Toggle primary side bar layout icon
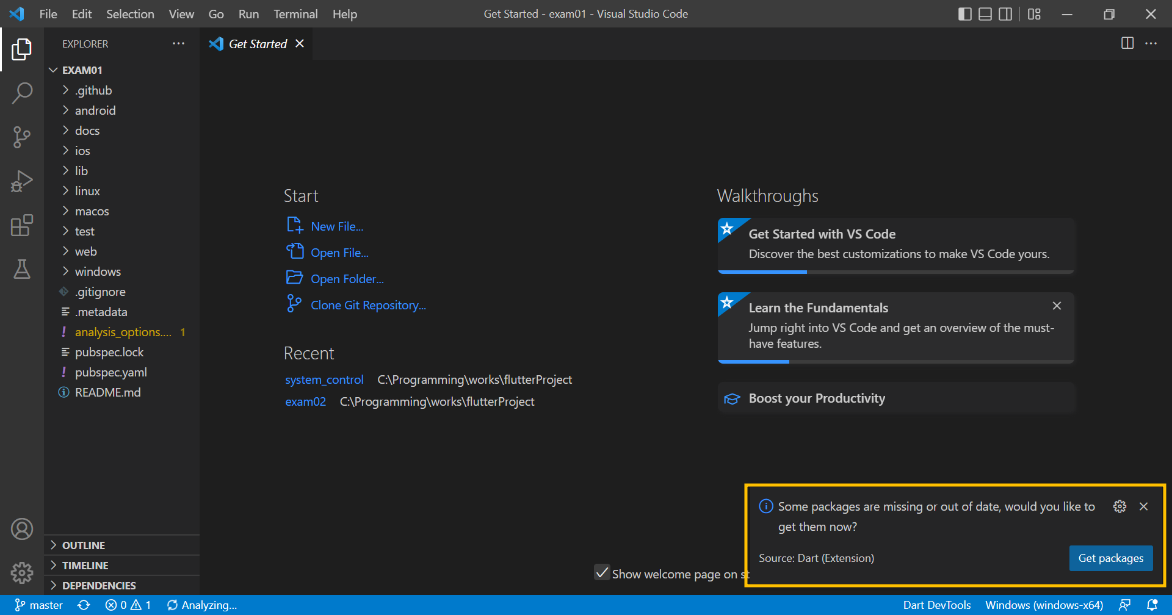Screen dimensions: 1172x615 point(965,14)
